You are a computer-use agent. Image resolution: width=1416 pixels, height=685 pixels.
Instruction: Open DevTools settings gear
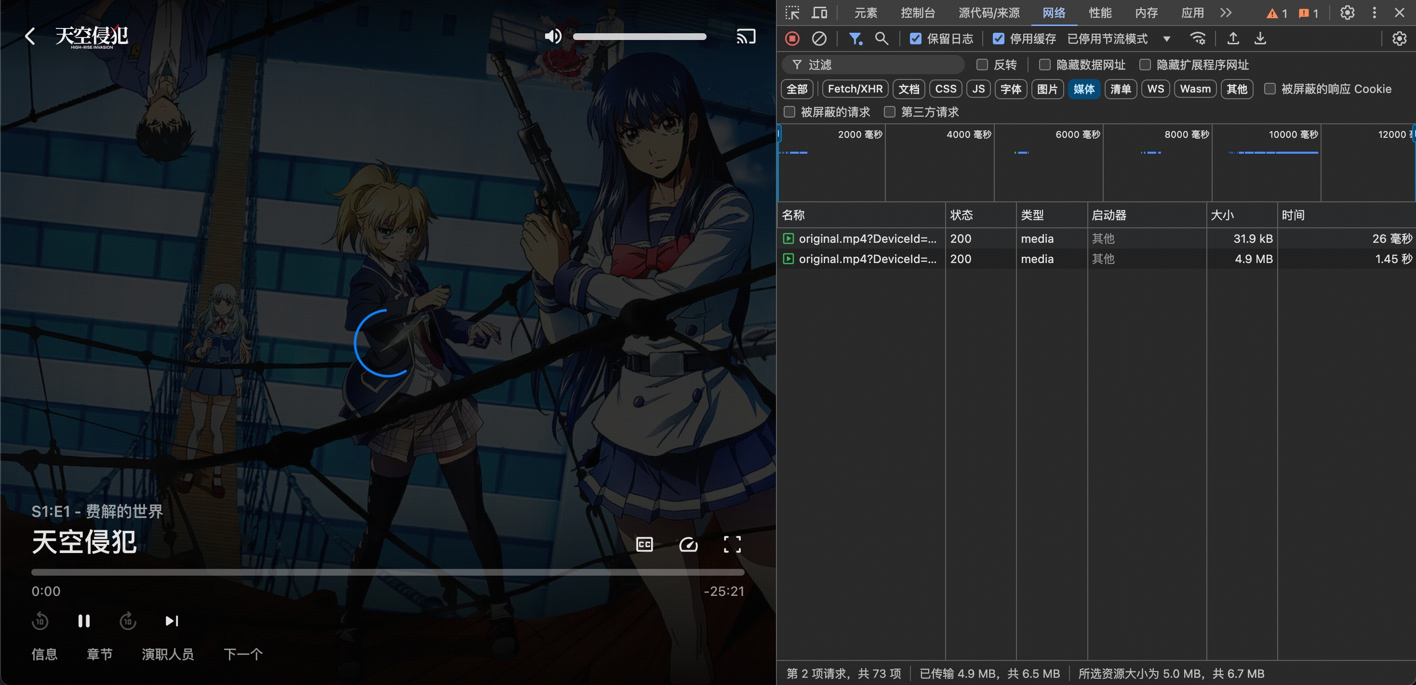click(1347, 13)
